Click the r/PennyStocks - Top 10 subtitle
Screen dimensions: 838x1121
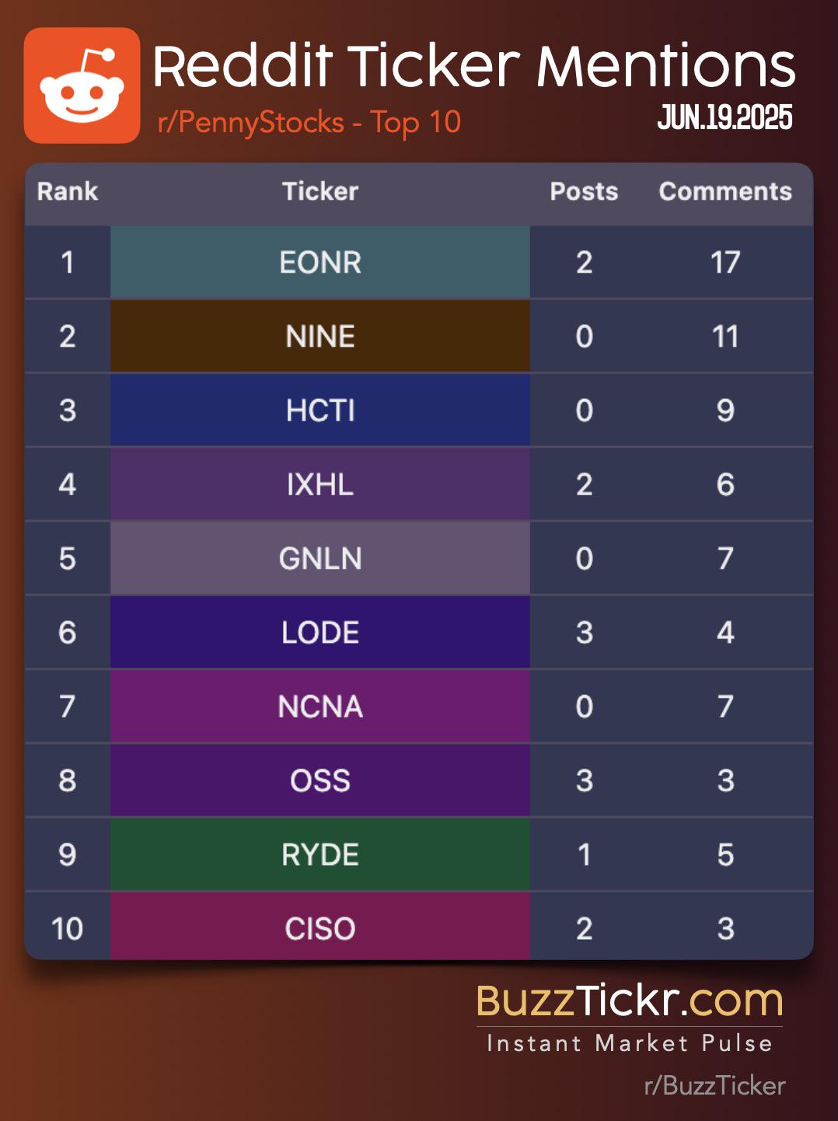(309, 123)
